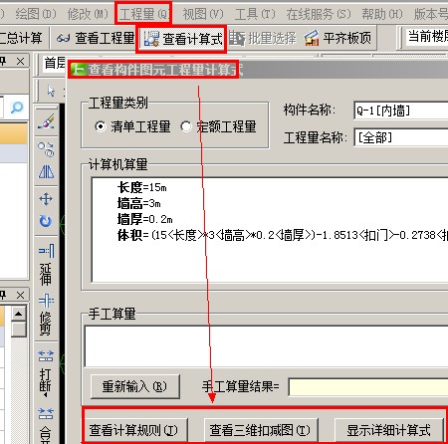448x444 pixels.
Task: Open the 构件名称 combo box
Action: click(x=401, y=111)
